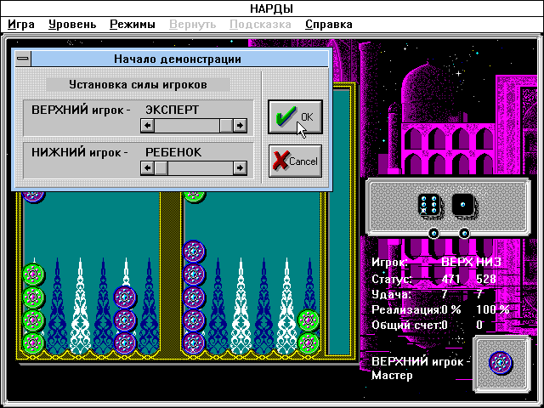Select bottom green checker in left column
This screenshot has width=544, height=408.
pyautogui.click(x=33, y=343)
